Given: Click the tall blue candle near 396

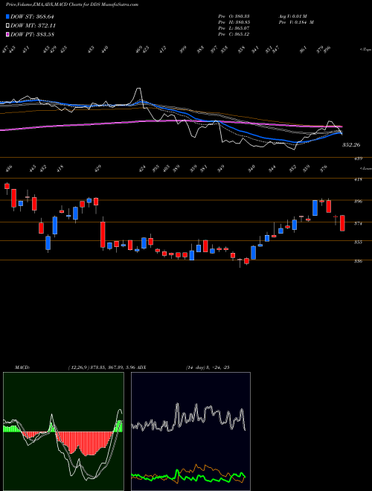Looking at the screenshot, I should pyautogui.click(x=315, y=208).
